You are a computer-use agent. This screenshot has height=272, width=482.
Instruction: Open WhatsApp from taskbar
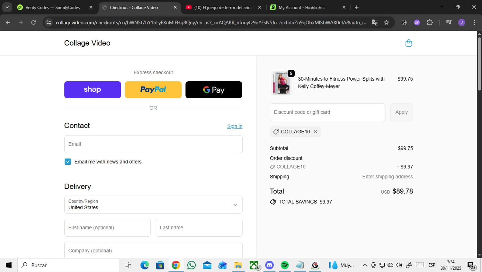point(192,265)
